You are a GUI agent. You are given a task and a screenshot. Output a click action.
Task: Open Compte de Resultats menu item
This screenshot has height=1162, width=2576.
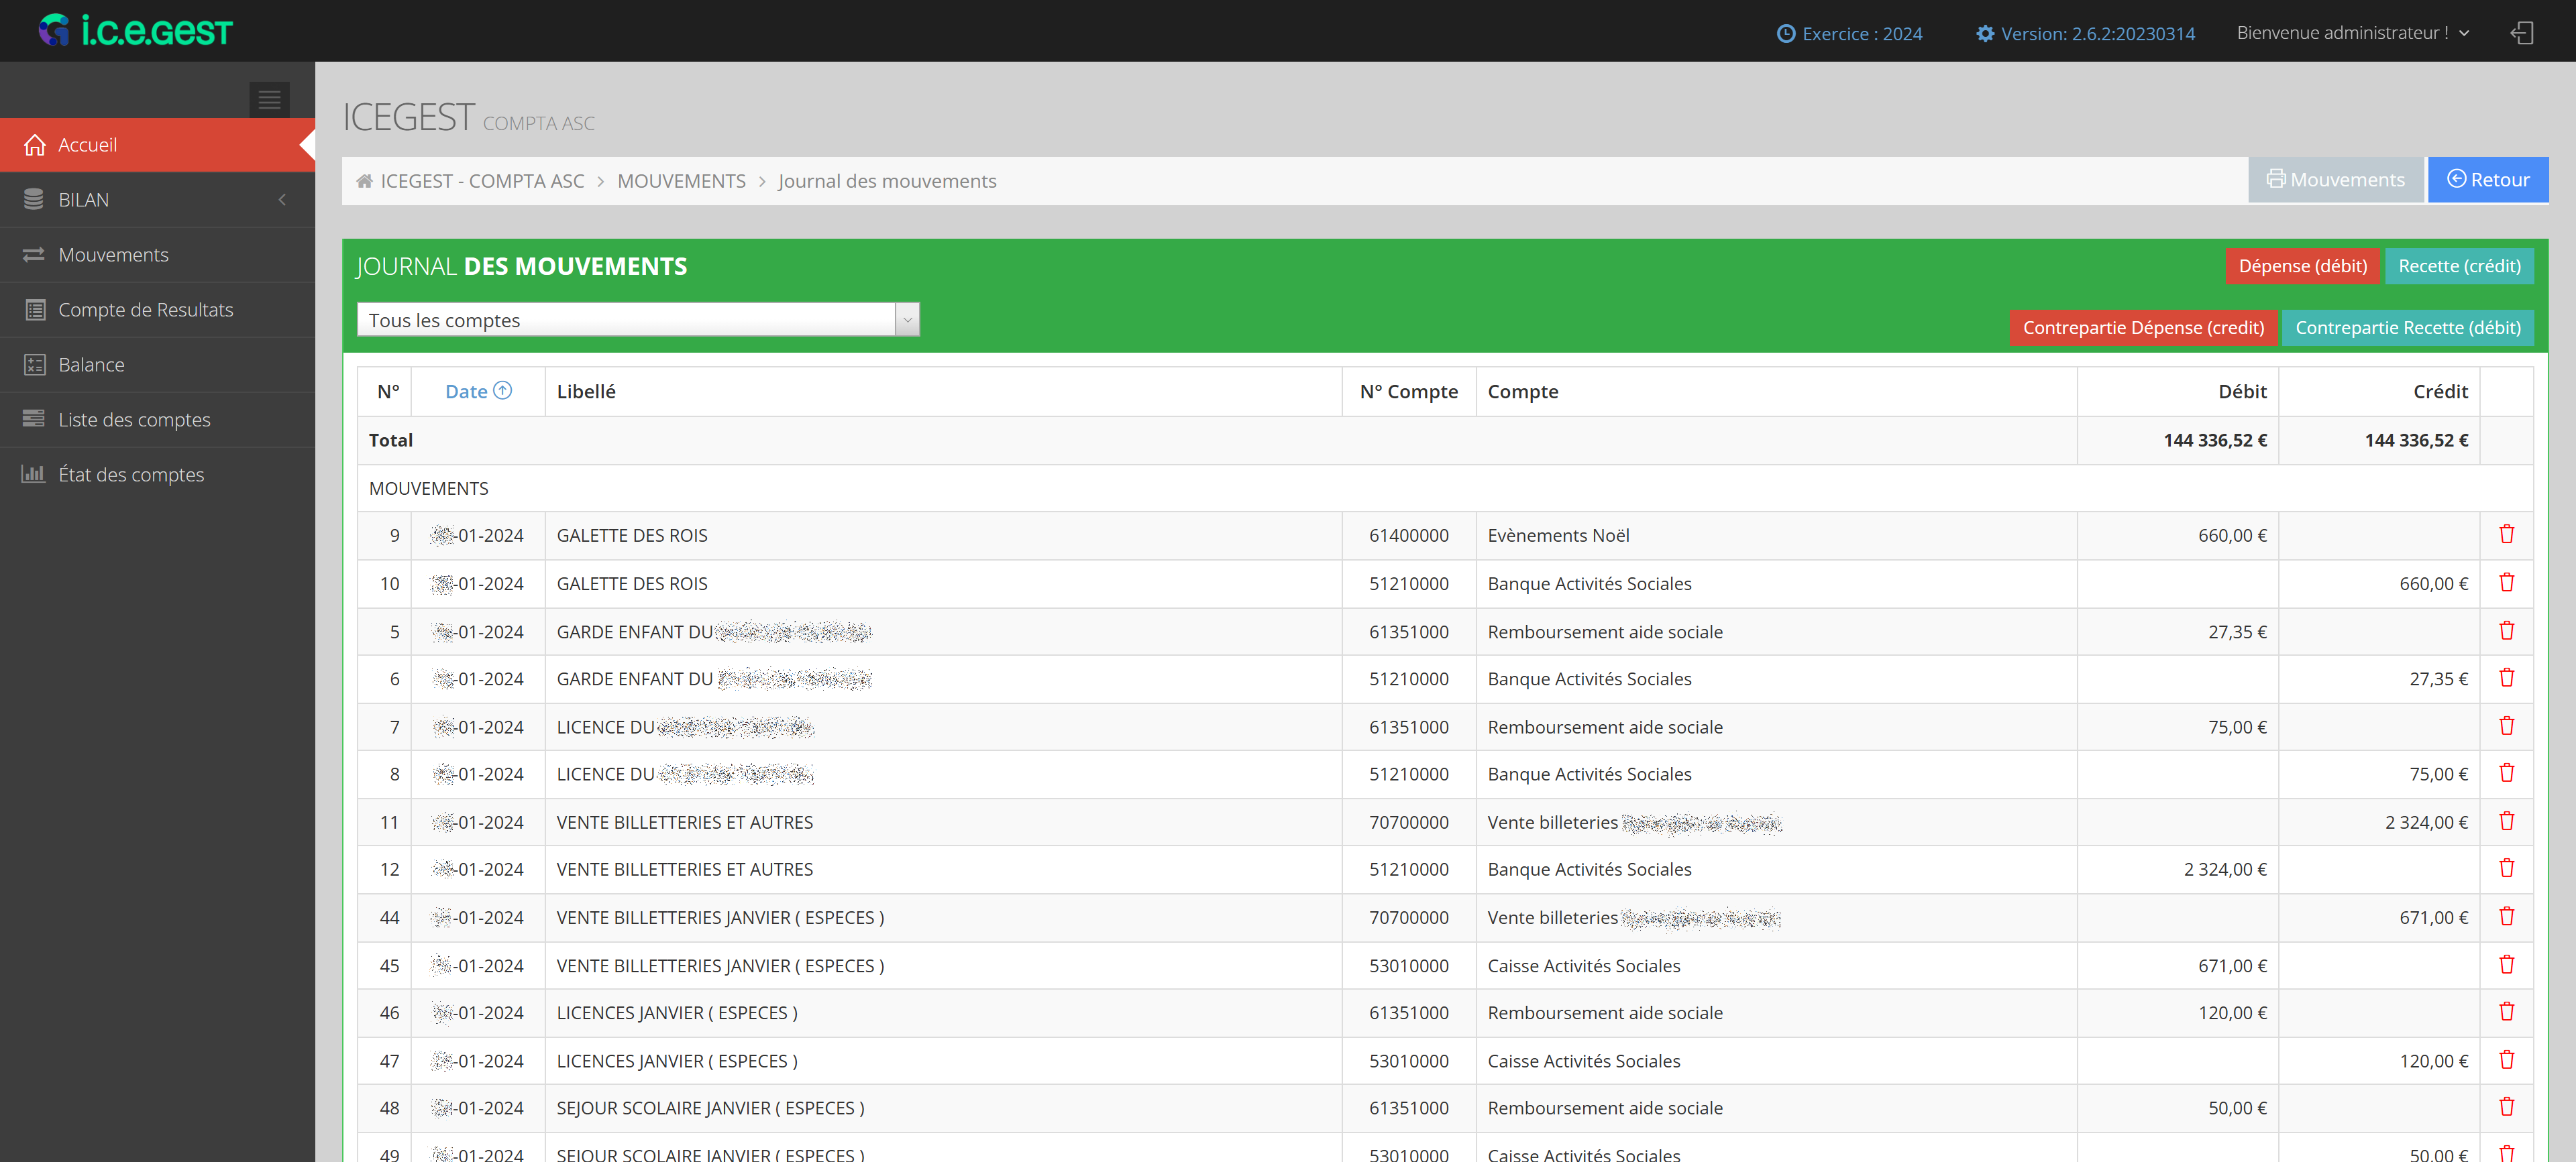146,310
